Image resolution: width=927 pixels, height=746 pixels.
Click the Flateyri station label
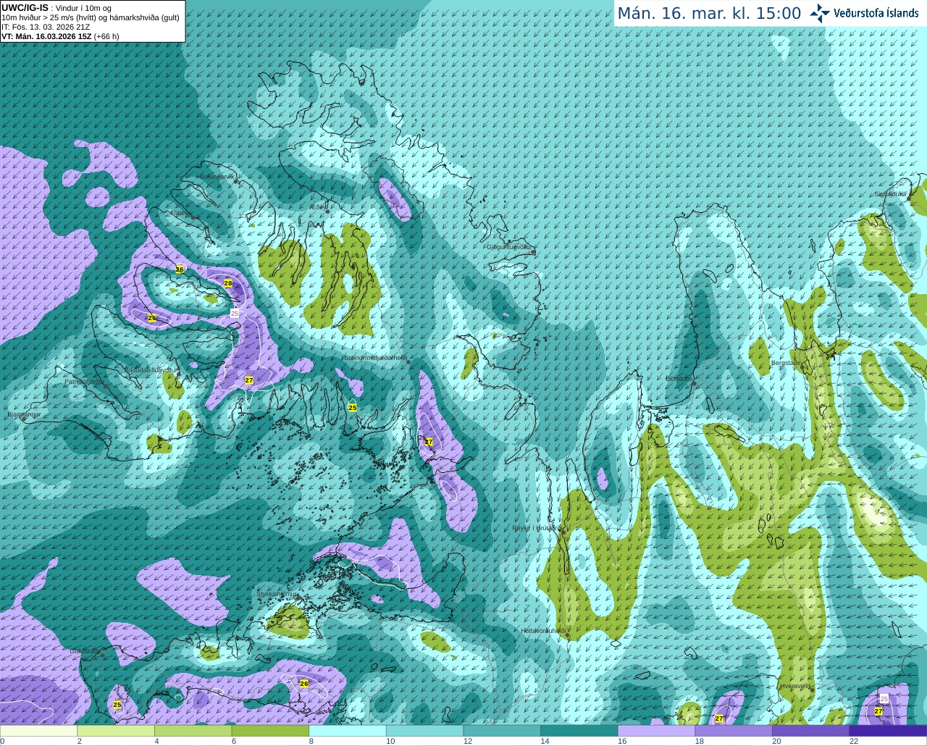pyautogui.click(x=181, y=214)
